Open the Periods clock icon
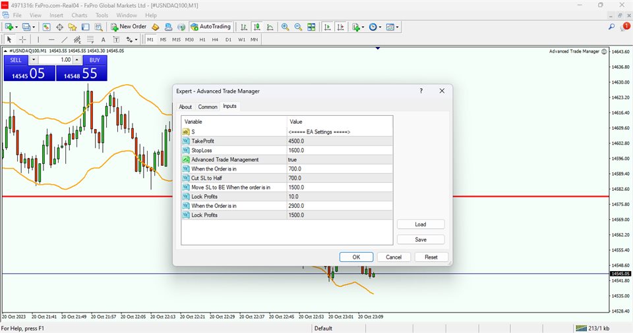 [x=373, y=27]
